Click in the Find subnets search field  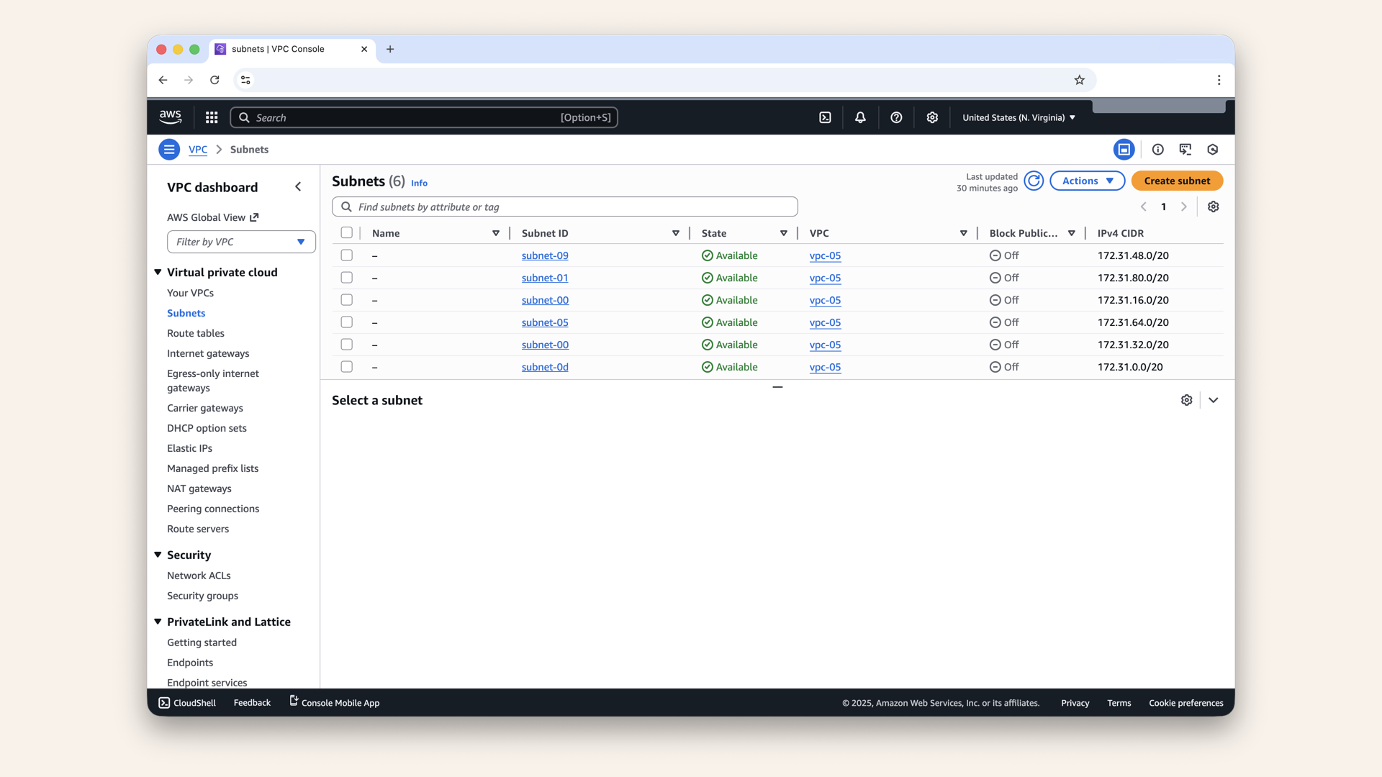pos(564,206)
